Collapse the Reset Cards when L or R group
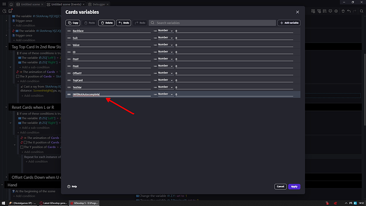The height and width of the screenshot is (206, 366). click(6, 107)
